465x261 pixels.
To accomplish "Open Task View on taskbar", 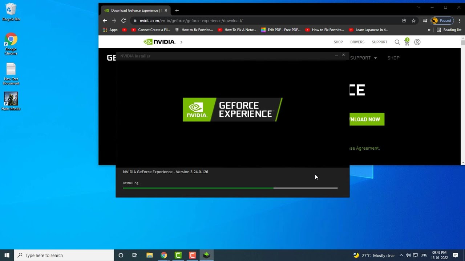I will coord(135,255).
